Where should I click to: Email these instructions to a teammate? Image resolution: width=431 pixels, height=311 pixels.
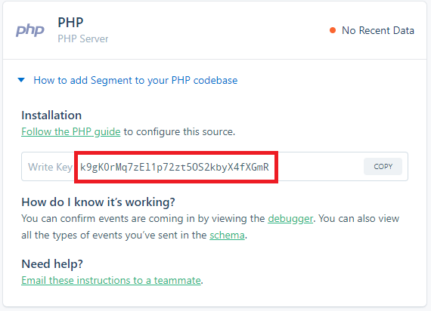tap(111, 280)
